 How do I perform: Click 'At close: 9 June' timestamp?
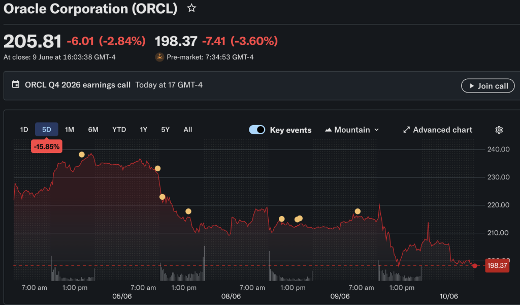point(60,57)
